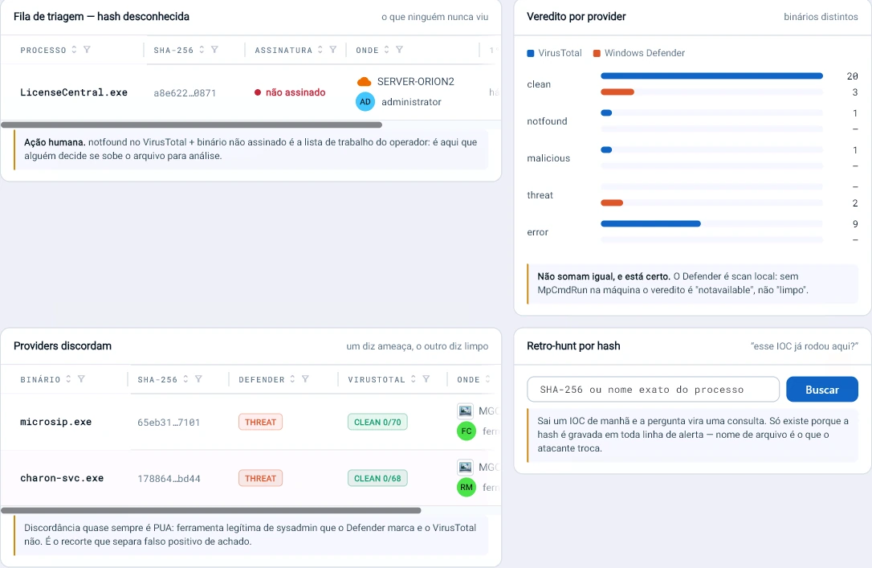Click host icon in microsip.exe row
The height and width of the screenshot is (568, 872).
point(466,411)
